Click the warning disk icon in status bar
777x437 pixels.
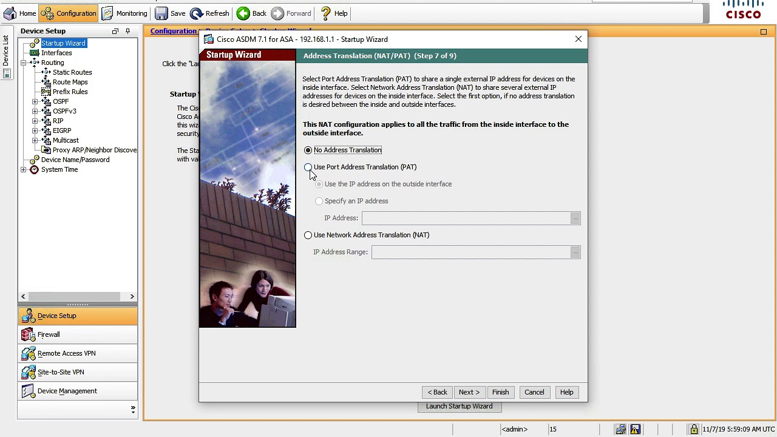pos(636,429)
